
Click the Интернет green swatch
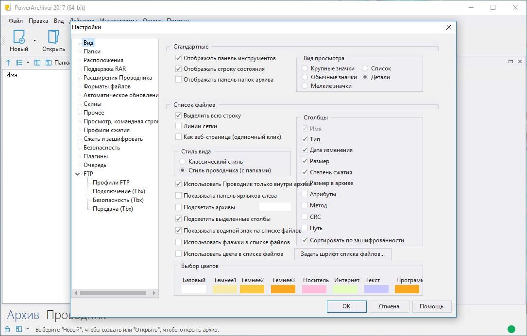click(345, 289)
